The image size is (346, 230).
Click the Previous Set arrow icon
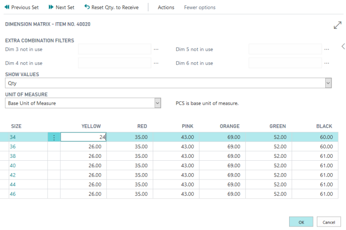click(6, 7)
